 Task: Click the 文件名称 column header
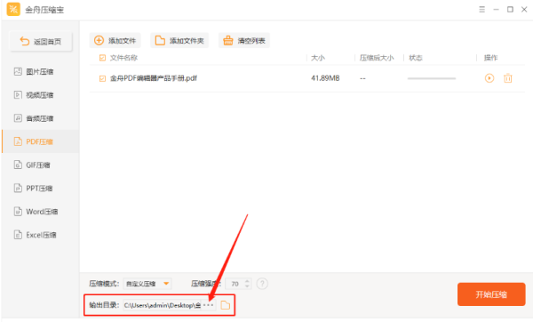[x=123, y=58]
